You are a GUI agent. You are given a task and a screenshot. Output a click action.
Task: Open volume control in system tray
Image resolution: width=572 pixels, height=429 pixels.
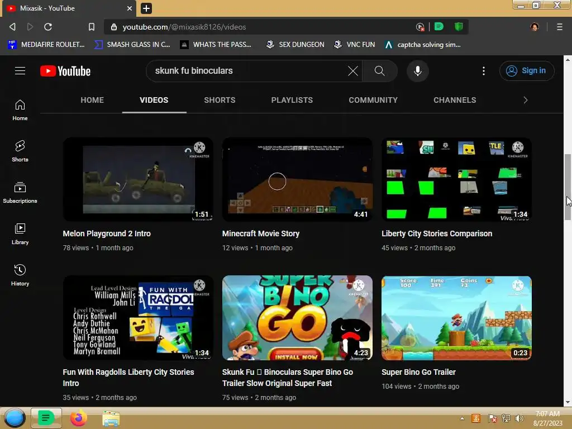coord(519,418)
